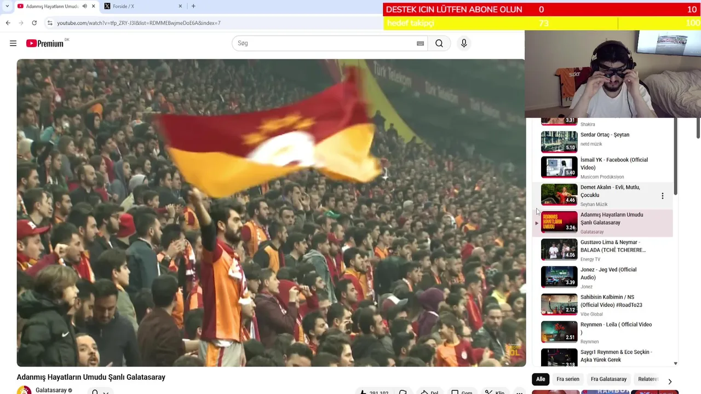701x394 pixels.
Task: Click Seyhan Müzik channel name
Action: (594, 204)
